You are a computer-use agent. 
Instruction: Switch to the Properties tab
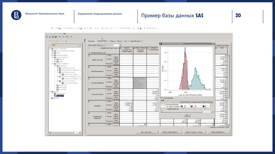(91, 41)
